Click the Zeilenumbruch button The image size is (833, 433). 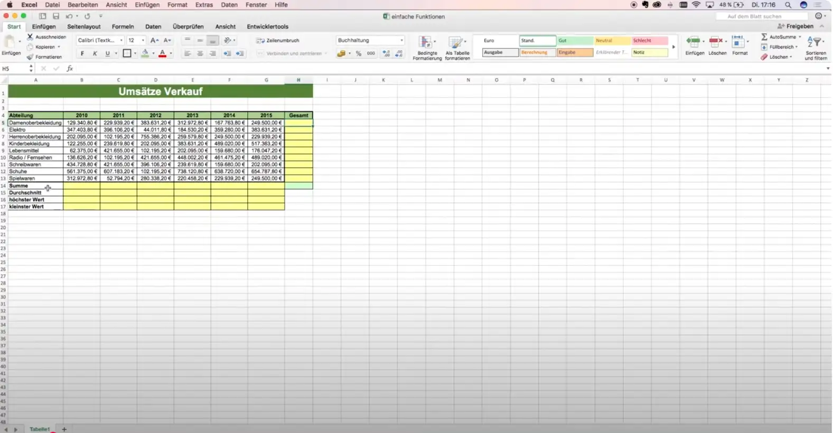pos(278,41)
